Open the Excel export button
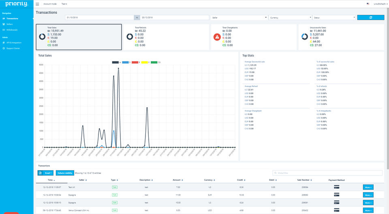Screen dimensions: 389x214 [45, 173]
